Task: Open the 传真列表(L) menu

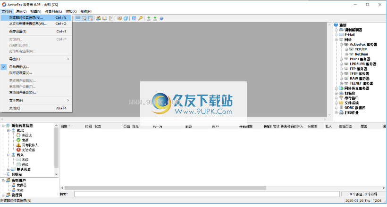Action: pos(53,11)
